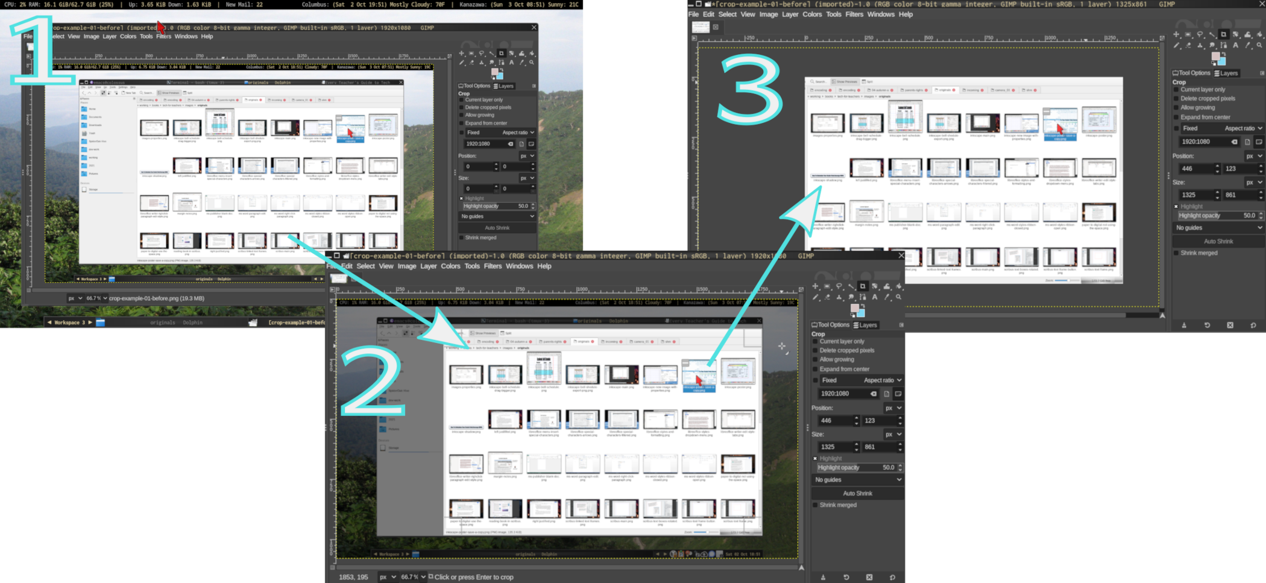Open the Image menu in step 2 window
1266x583 pixels.
tap(406, 266)
